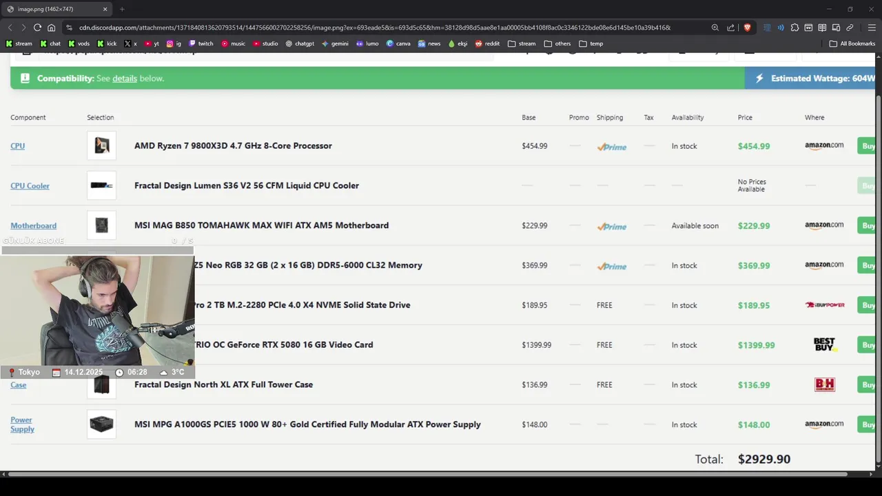Click the browser forward arrow

point(23,28)
